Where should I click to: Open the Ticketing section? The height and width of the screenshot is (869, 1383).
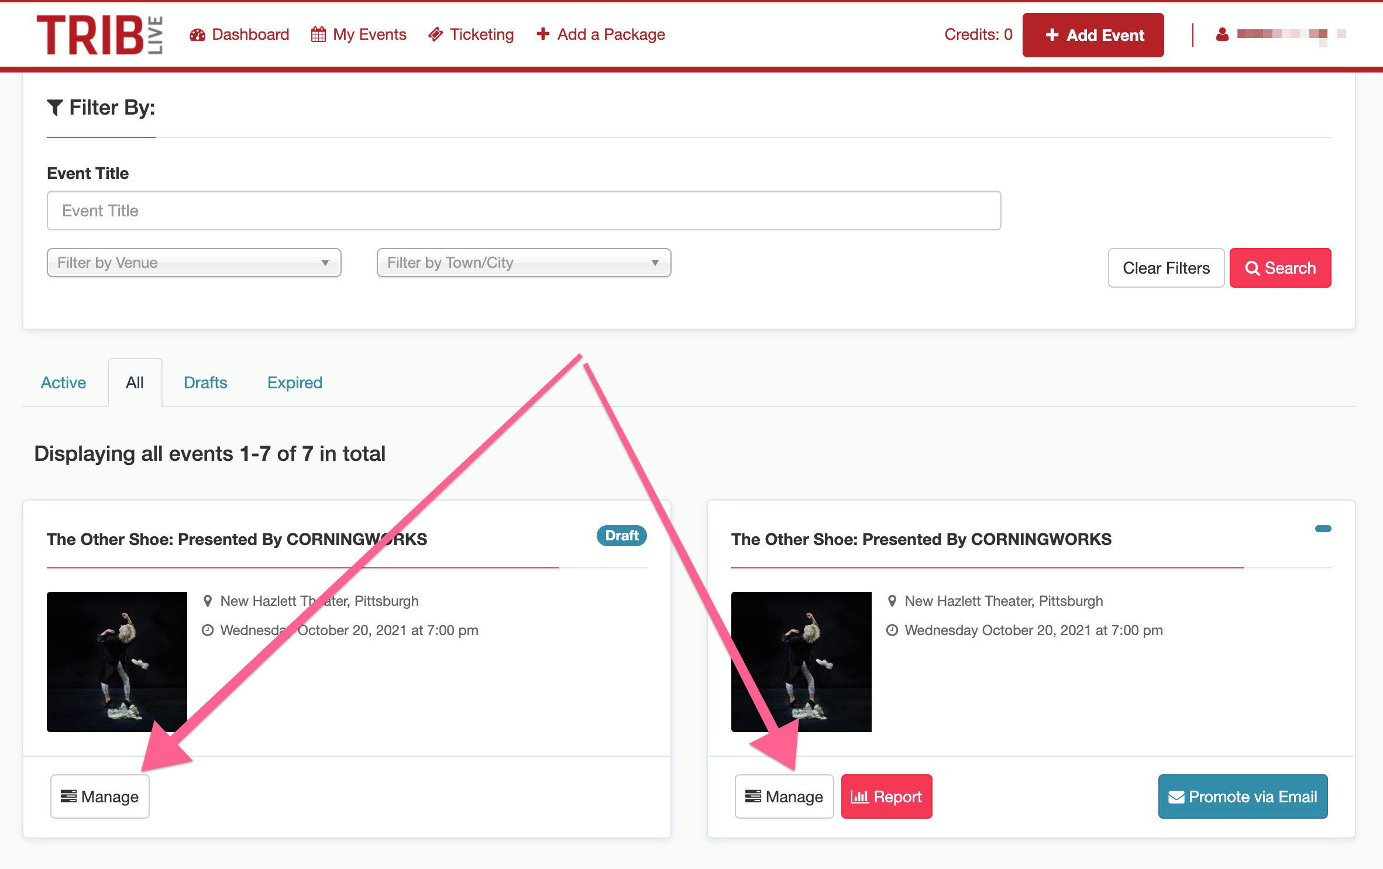pyautogui.click(x=471, y=35)
